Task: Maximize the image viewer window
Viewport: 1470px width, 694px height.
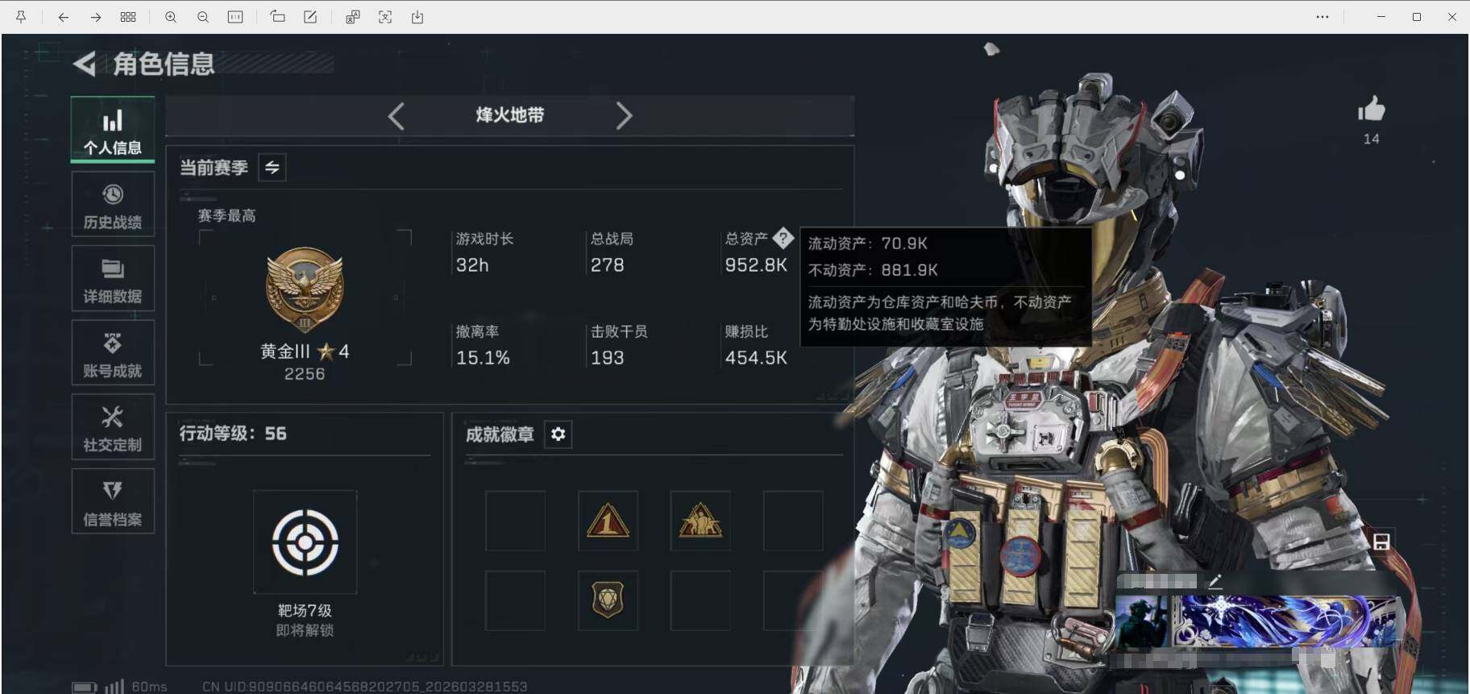Action: tap(1417, 17)
